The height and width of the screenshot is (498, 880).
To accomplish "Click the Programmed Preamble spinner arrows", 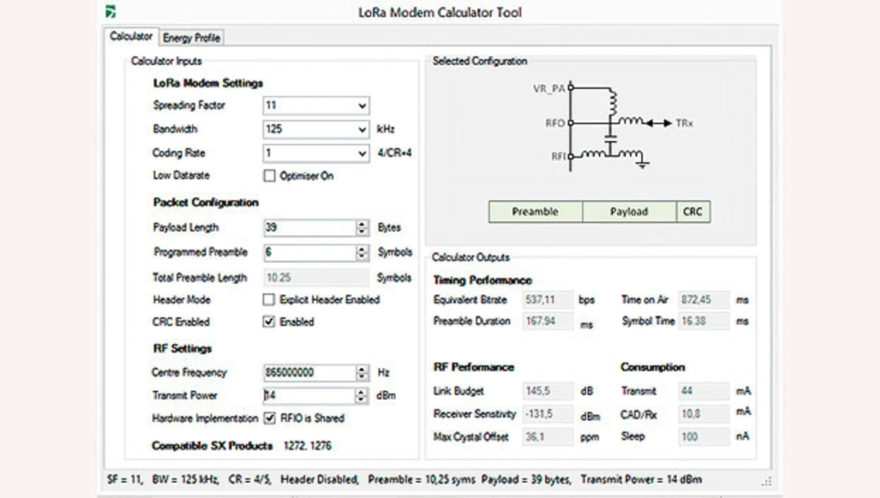I will coord(362,252).
